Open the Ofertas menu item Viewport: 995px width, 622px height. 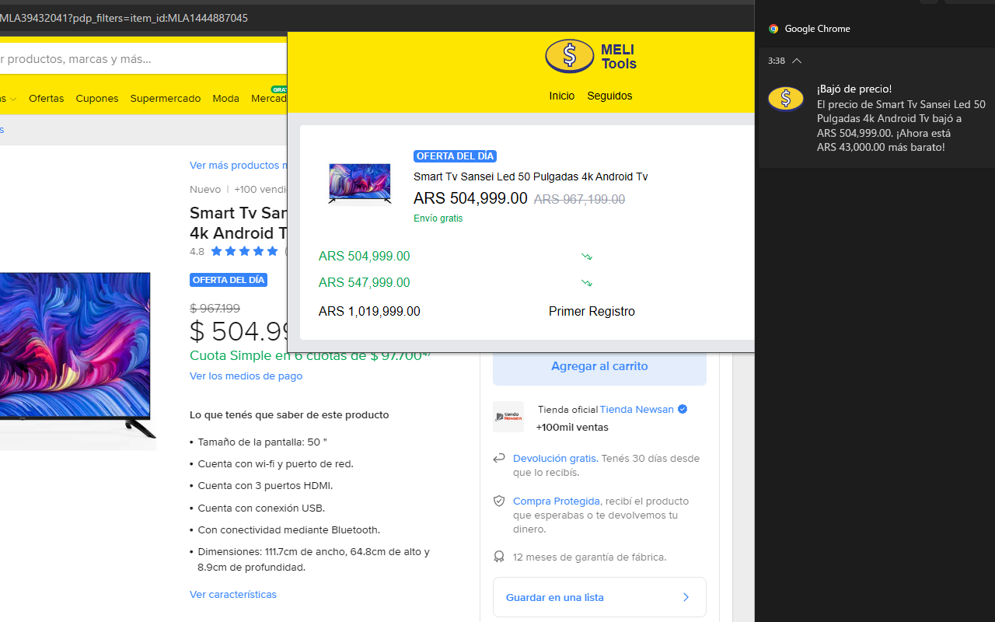tap(46, 99)
